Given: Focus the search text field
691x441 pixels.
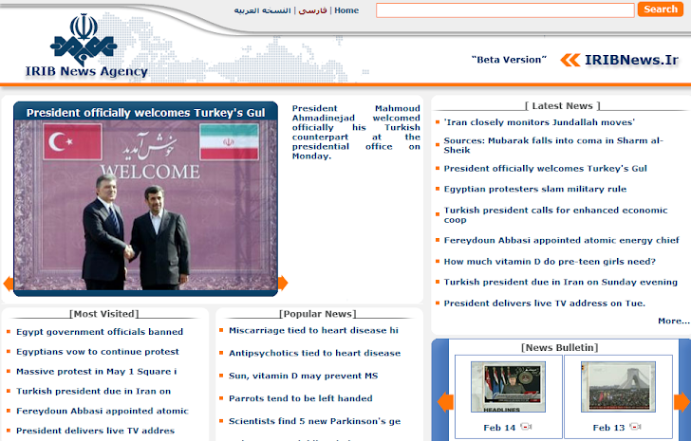Looking at the screenshot, I should click(505, 10).
